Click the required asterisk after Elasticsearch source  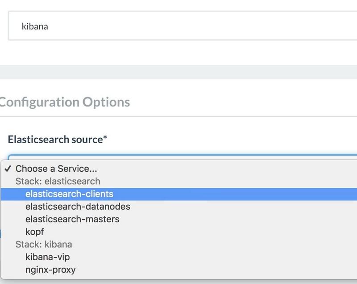pos(105,138)
